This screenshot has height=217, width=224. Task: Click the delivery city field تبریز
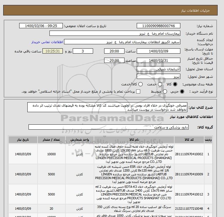coord(159,77)
